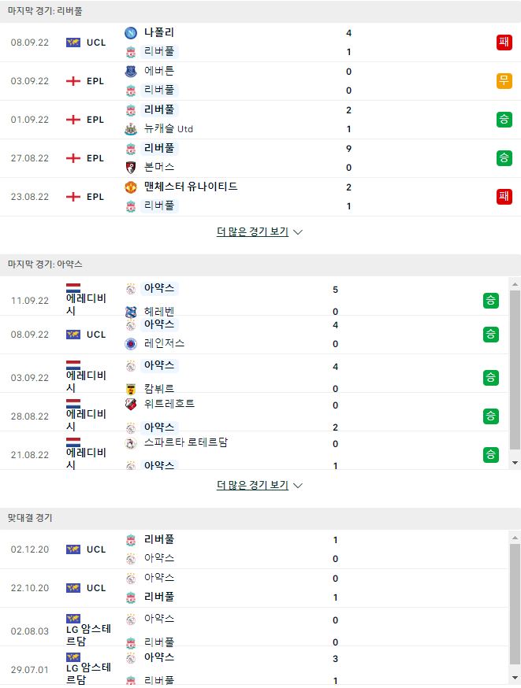Image resolution: width=521 pixels, height=688 pixels.
Task: Click the Utrecht club crest icon
Action: pos(131,404)
